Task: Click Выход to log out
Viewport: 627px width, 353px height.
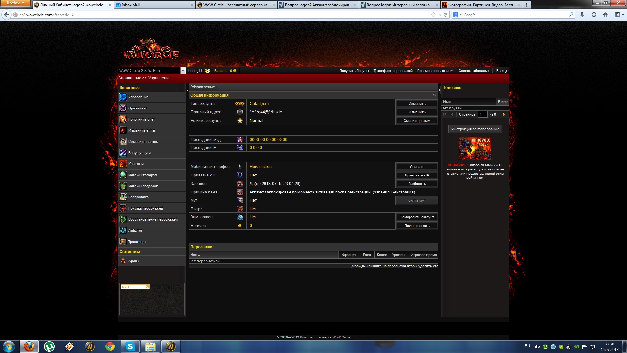Action: (502, 71)
